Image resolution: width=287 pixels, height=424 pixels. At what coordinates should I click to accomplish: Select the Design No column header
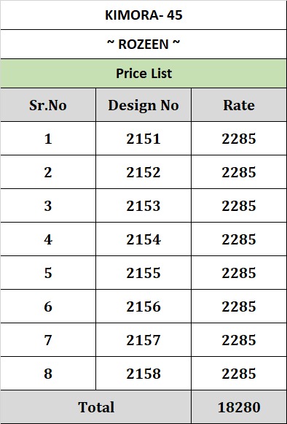pyautogui.click(x=143, y=105)
